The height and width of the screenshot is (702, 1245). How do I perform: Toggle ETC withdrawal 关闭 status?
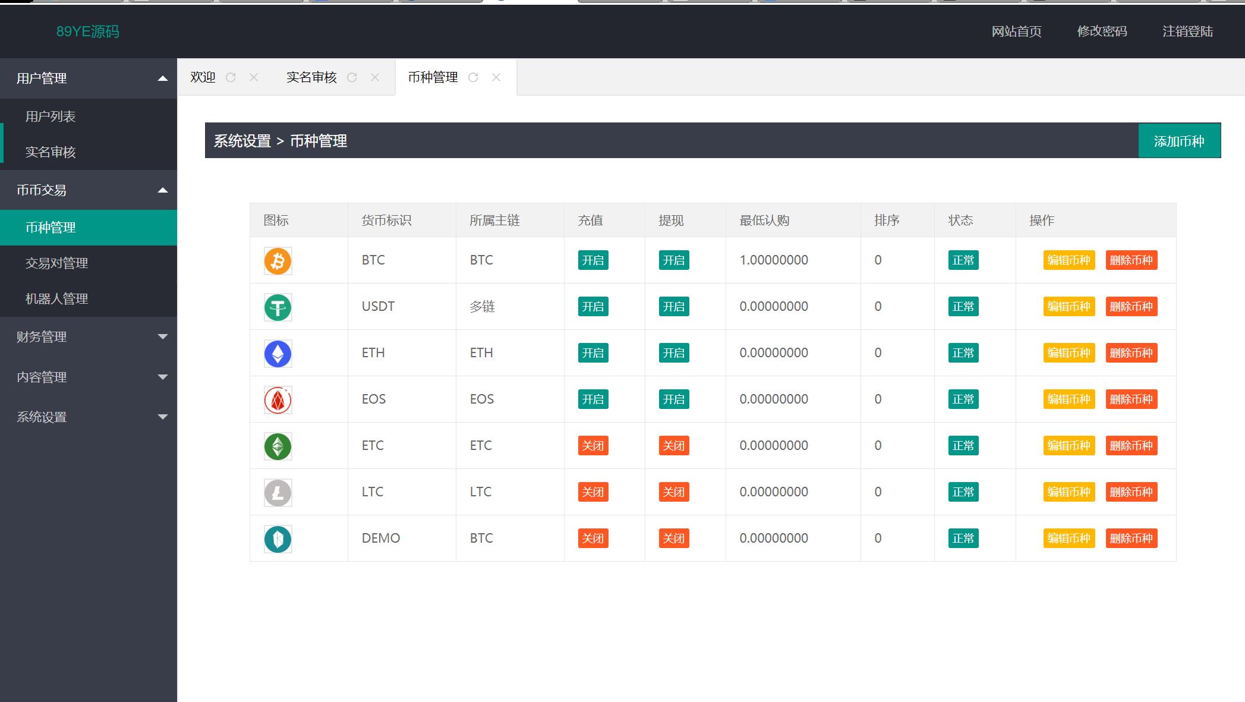coord(673,446)
